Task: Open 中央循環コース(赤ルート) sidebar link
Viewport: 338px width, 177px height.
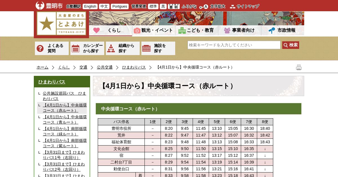Action: 65,108
